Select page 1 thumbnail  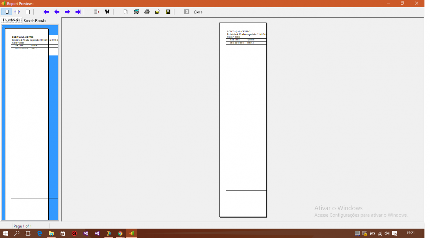click(x=30, y=122)
